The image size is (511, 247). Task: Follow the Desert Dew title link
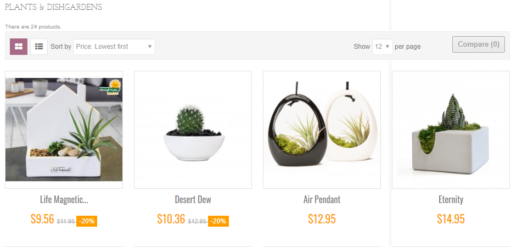(193, 199)
